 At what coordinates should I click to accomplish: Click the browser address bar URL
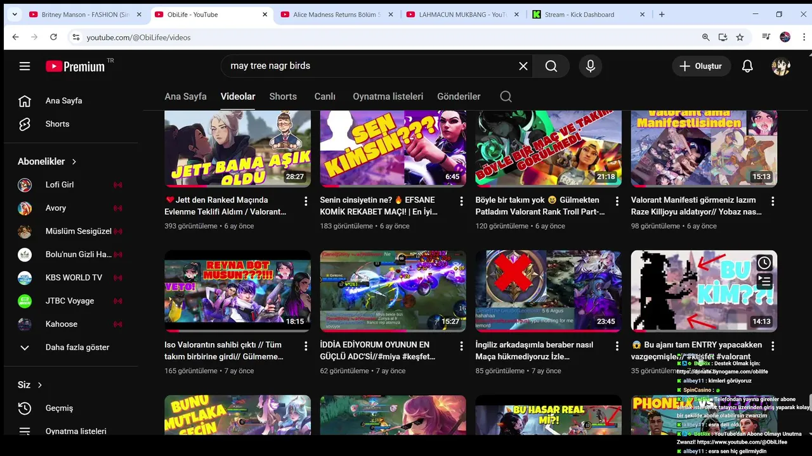(138, 37)
